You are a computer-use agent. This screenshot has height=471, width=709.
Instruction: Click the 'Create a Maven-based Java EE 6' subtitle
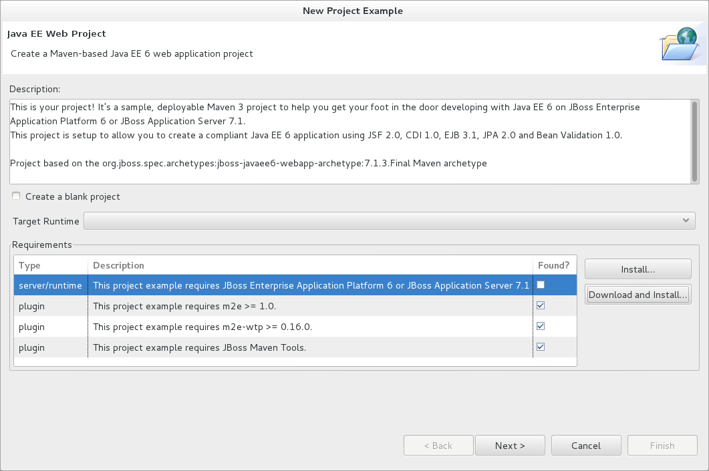click(132, 54)
